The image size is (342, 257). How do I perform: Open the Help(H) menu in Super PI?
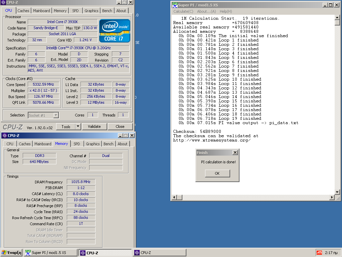click(x=226, y=11)
